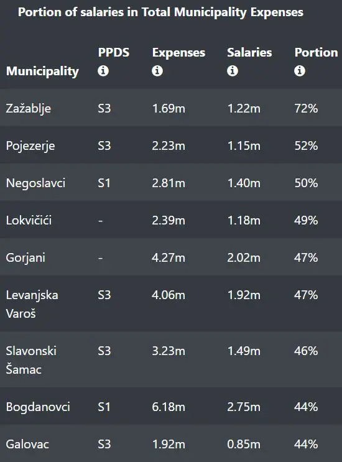Click the Galovac municipality name

27,444
